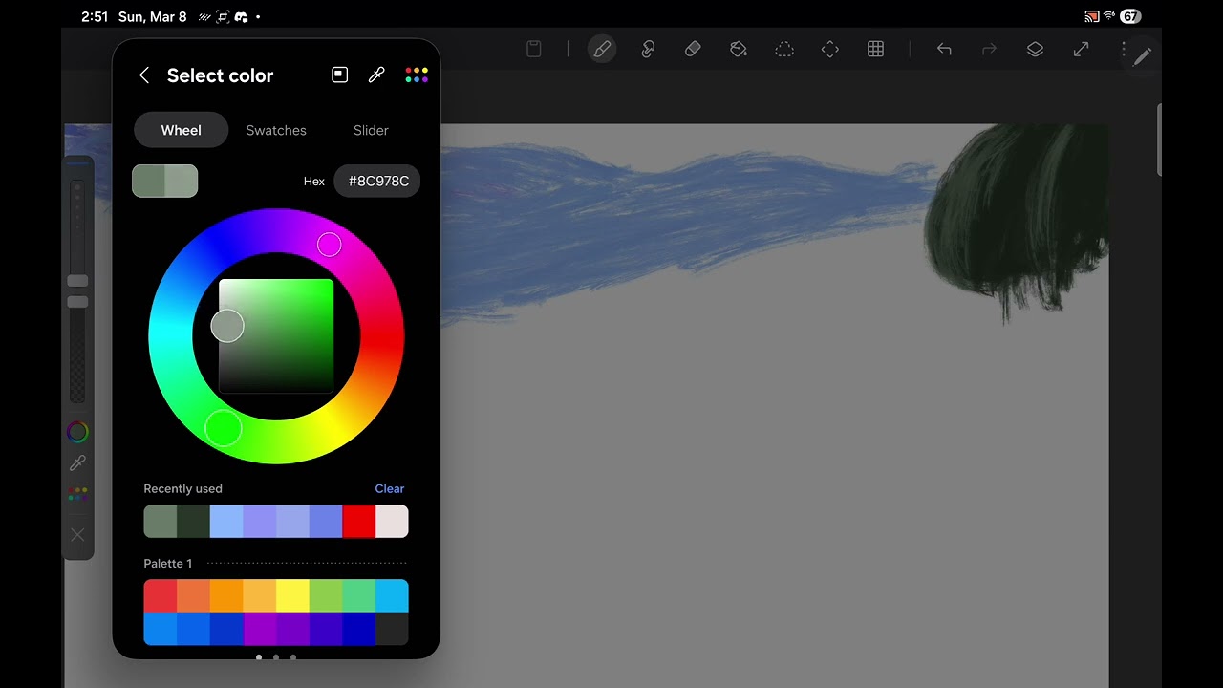Choose the dark gray swatch in Palette 1
This screenshot has width=1223, height=688.
pos(392,629)
